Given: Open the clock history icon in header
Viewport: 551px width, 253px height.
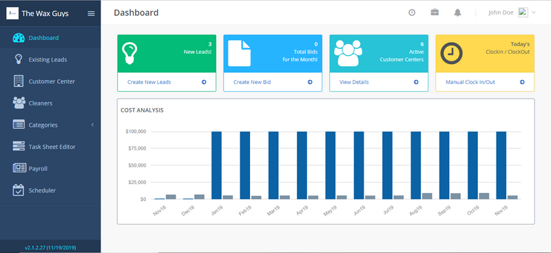Looking at the screenshot, I should pyautogui.click(x=411, y=12).
